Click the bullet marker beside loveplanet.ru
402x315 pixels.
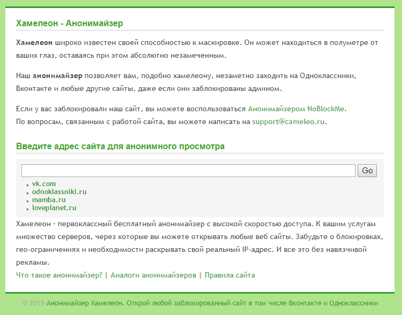pos(28,209)
